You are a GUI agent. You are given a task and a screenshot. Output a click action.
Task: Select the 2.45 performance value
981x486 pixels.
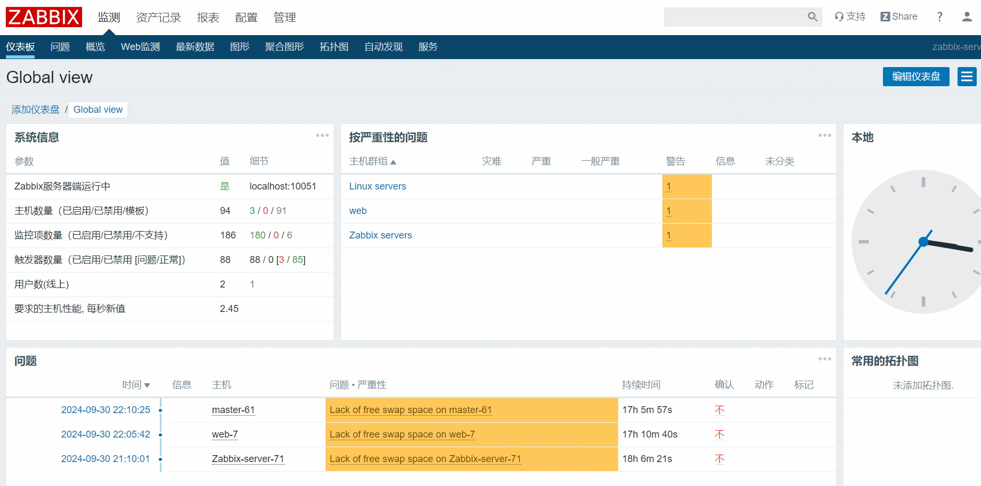pyautogui.click(x=229, y=309)
